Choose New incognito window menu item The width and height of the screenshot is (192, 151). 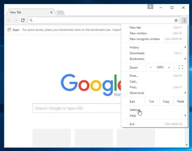click(154, 39)
